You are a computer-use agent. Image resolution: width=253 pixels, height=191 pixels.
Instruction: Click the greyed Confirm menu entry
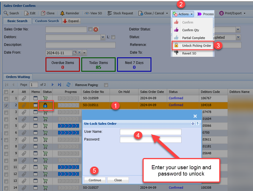[188, 22]
